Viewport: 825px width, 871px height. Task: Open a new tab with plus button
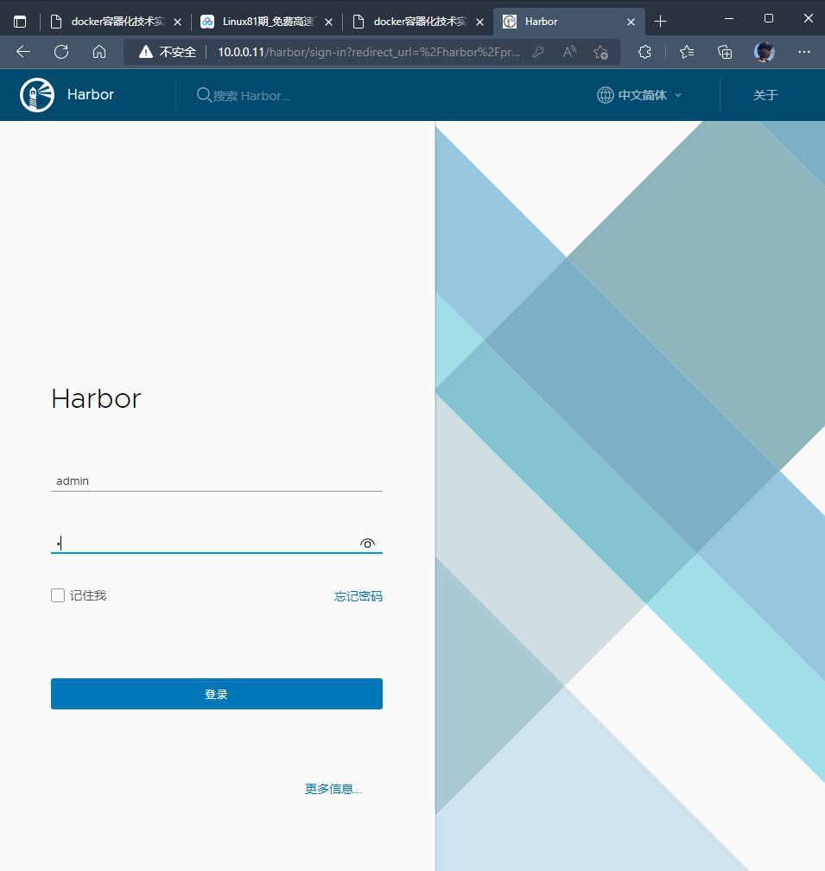[x=660, y=22]
